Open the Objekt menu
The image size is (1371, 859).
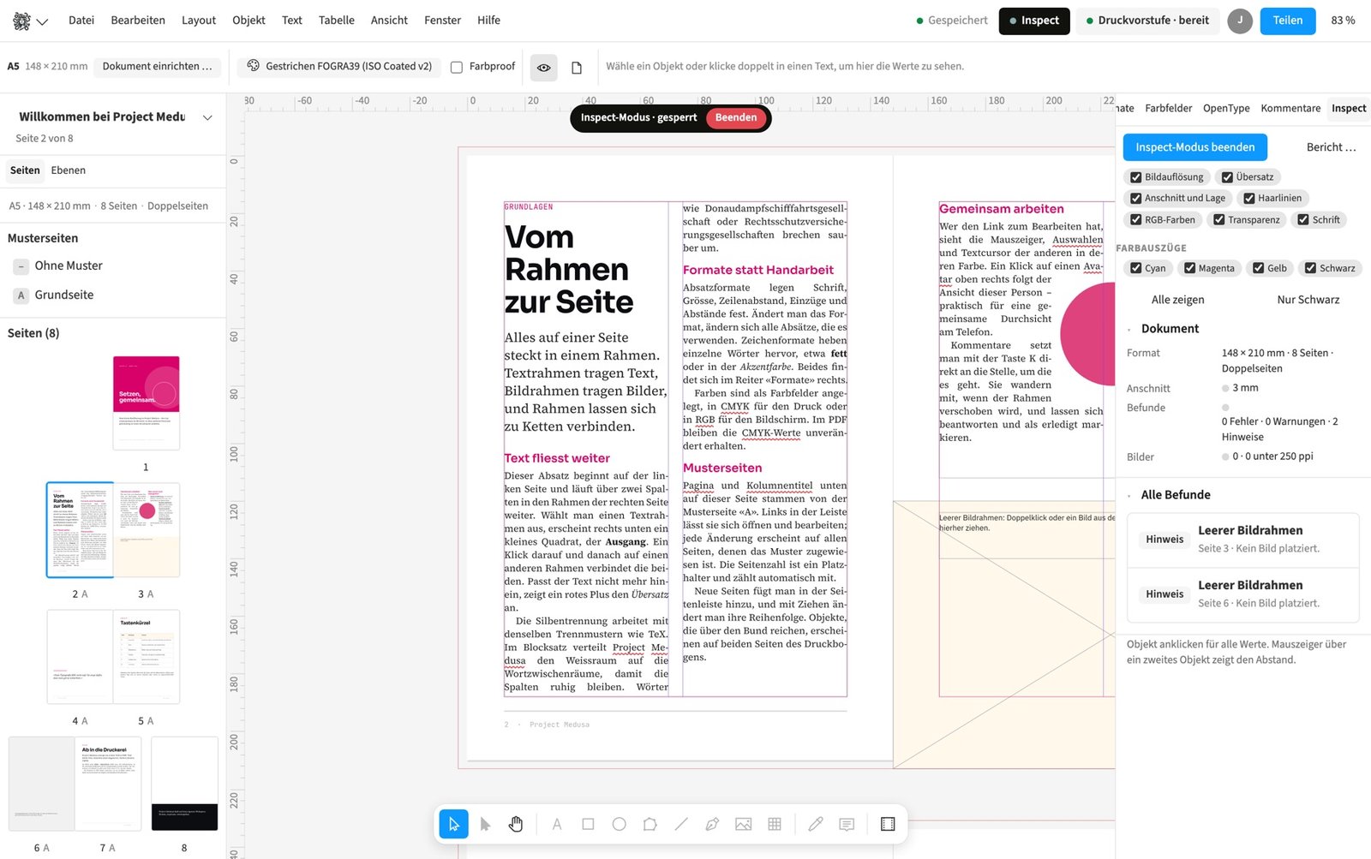click(x=248, y=21)
